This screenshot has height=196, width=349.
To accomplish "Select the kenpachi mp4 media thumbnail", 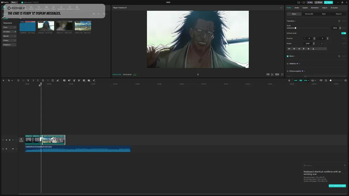I will 46,26.
